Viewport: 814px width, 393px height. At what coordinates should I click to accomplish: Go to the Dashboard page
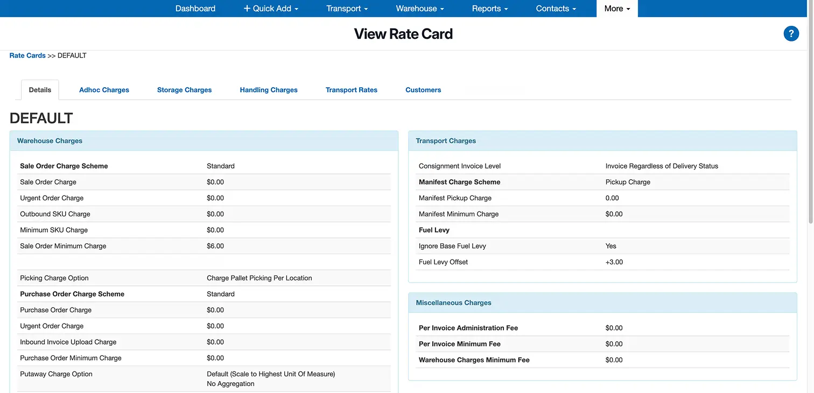tap(195, 9)
